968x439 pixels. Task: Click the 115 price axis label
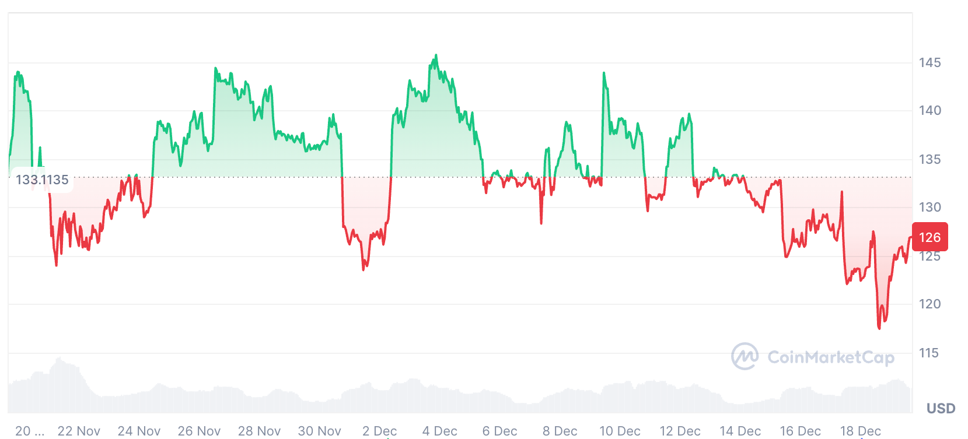(929, 353)
